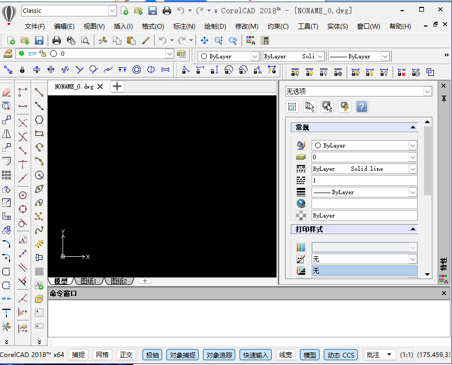The image size is (452, 365).
Task: Click the linestyle scale field showing 1
Action: pos(365,180)
